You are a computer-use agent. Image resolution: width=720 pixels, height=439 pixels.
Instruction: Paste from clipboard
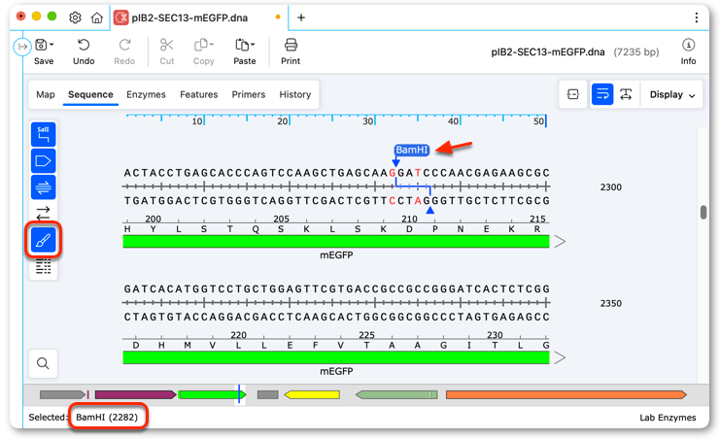point(242,45)
